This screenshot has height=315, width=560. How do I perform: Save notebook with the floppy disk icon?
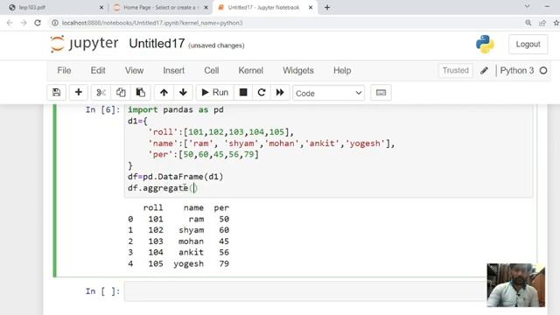pyautogui.click(x=56, y=93)
